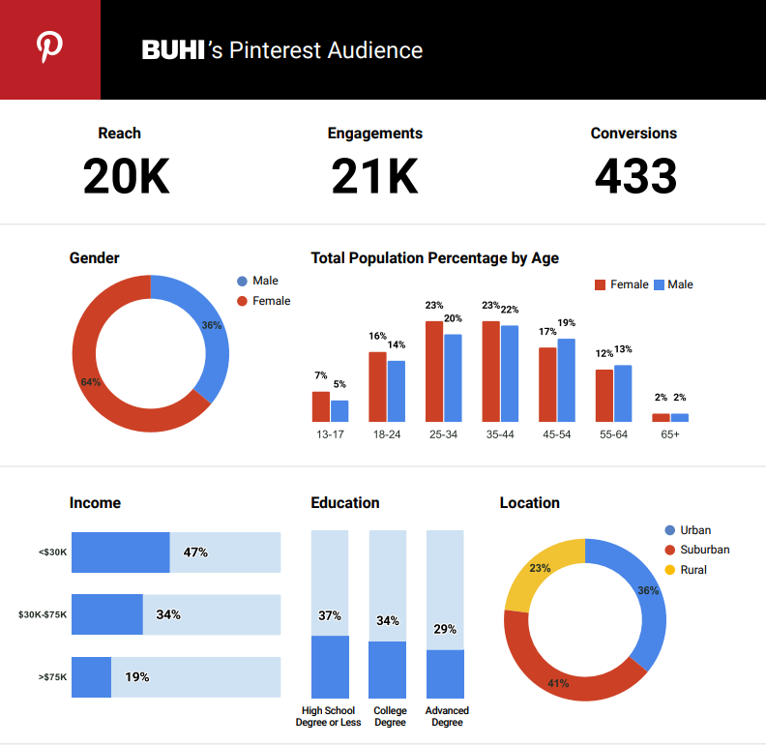
Task: Click the Total Population Percentage by Age heading
Action: tap(435, 257)
